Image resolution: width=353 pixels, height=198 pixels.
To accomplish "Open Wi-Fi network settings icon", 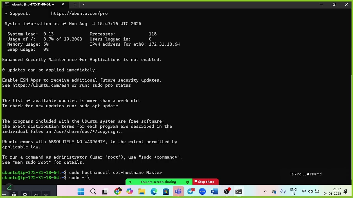I will point(304,191).
